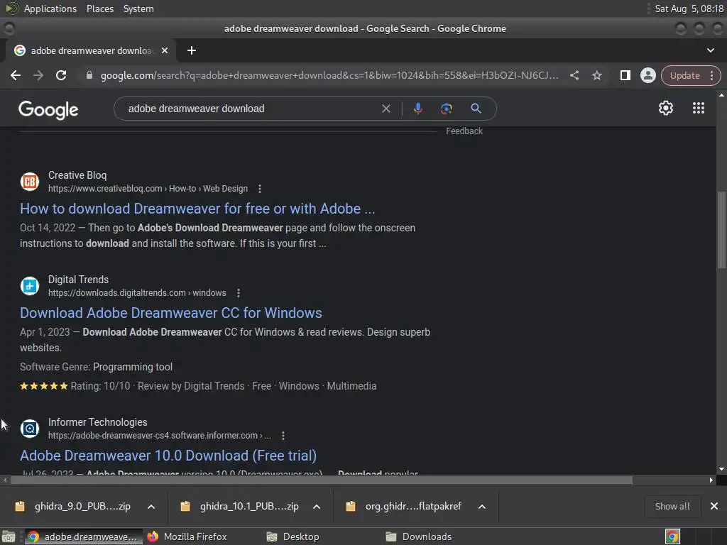727x545 pixels.
Task: Open Chrome profile avatar
Action: (647, 75)
